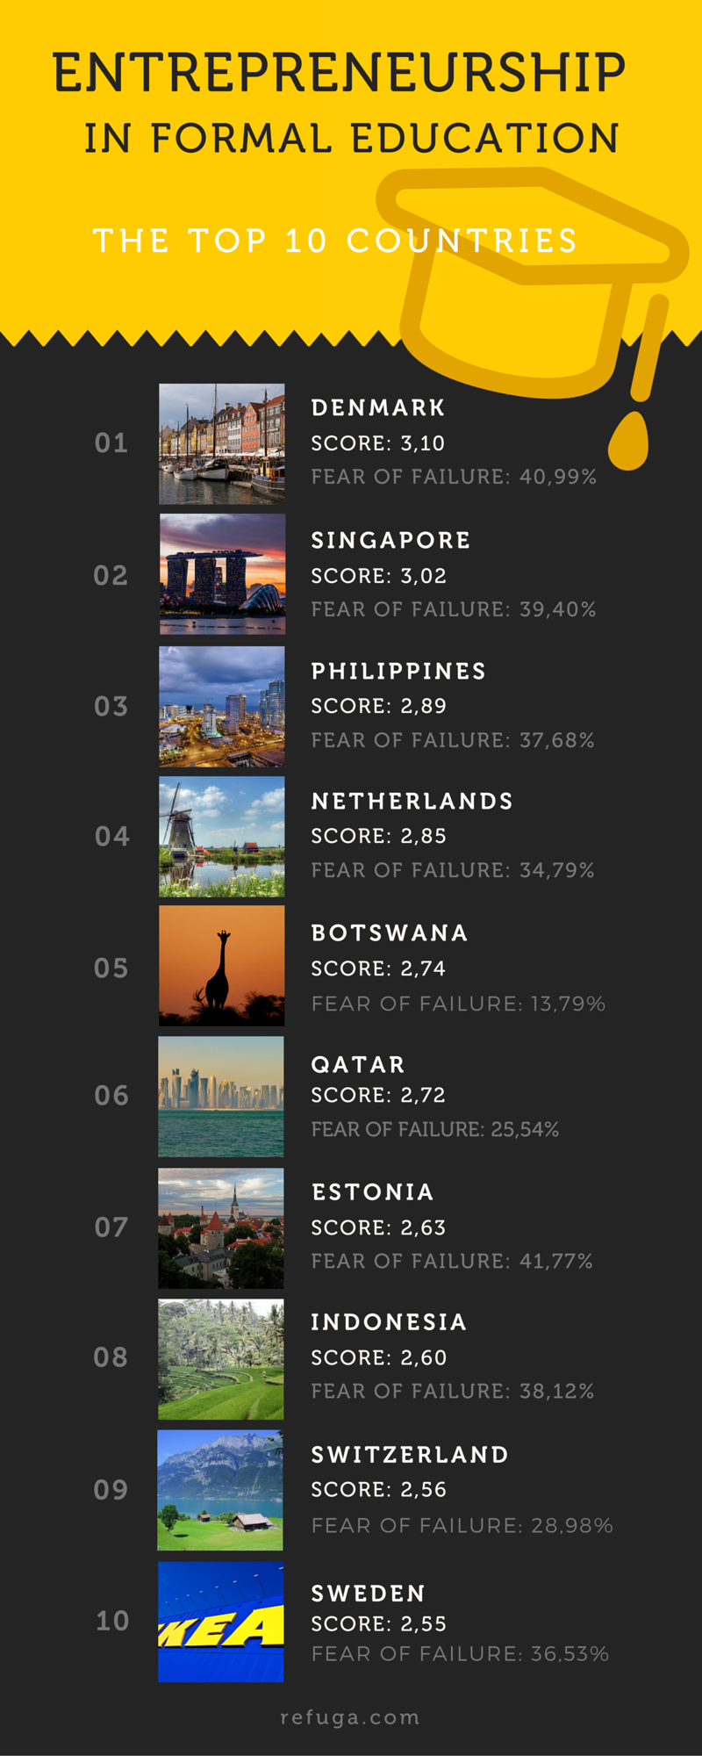Visit the refuga.com link
Viewport: 702px width, 1756px height.
pos(350,1717)
